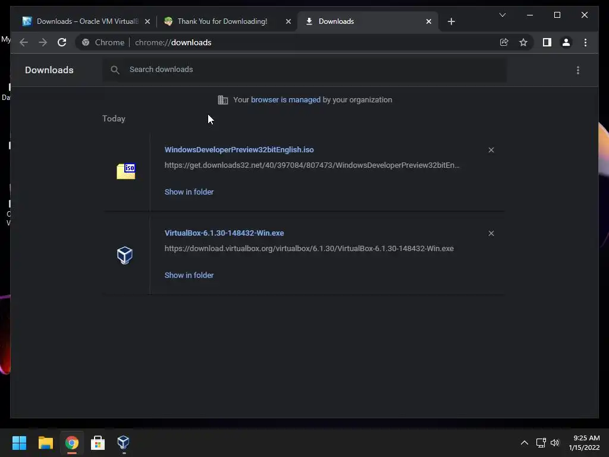Viewport: 609px width, 457px height.
Task: Open the Chrome side panel icon
Action: point(547,42)
